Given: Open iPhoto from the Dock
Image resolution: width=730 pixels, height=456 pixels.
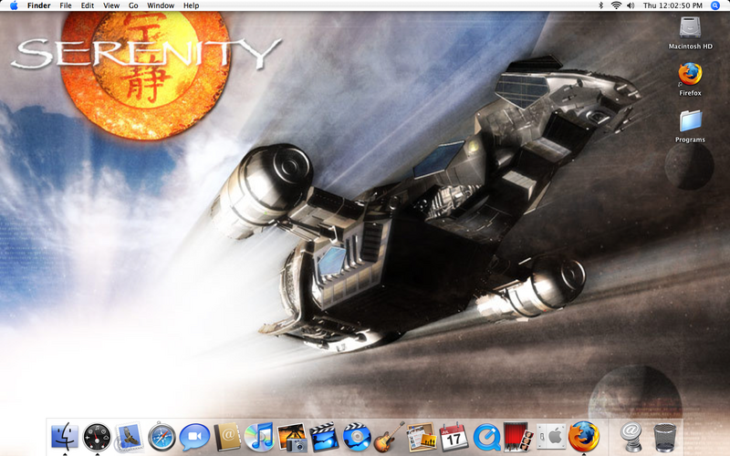Looking at the screenshot, I should (x=292, y=437).
